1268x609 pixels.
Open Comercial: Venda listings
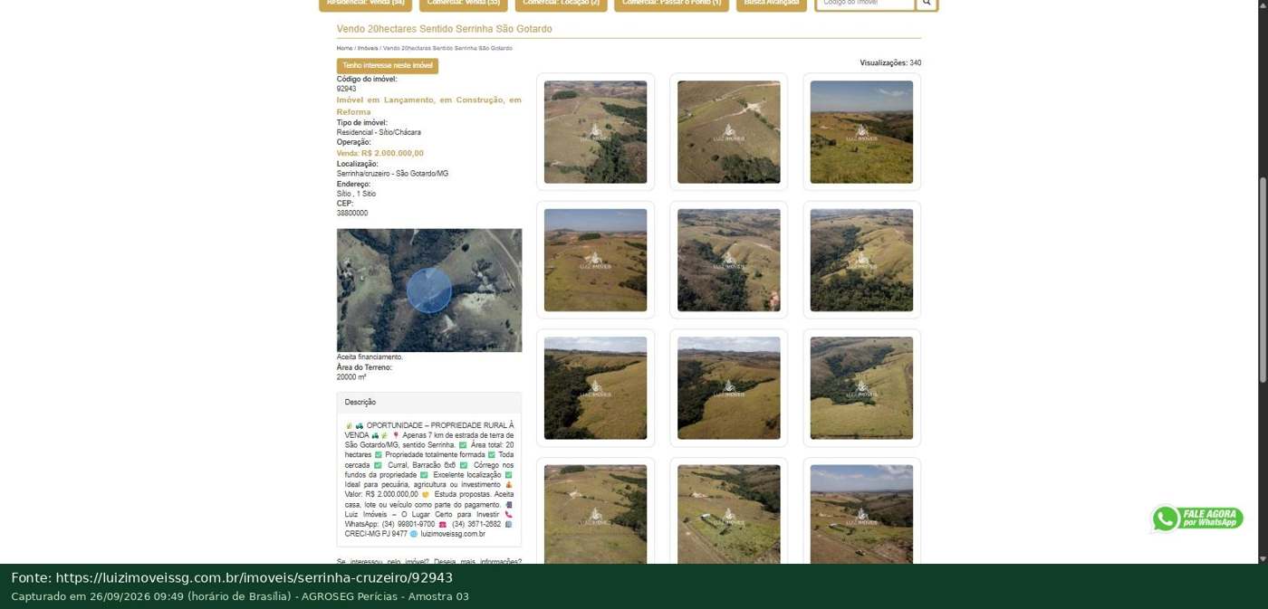(464, 4)
